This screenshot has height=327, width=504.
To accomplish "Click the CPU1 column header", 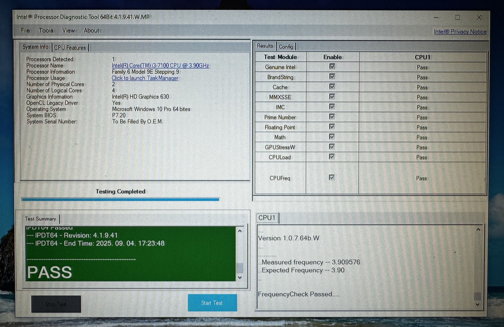I will tap(423, 57).
